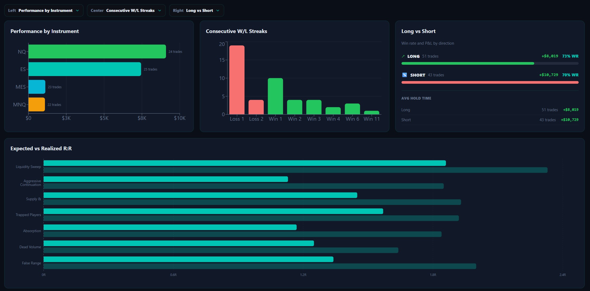Click the Liquidity Sweep realized bright bar
The height and width of the screenshot is (291, 590).
pyautogui.click(x=245, y=163)
